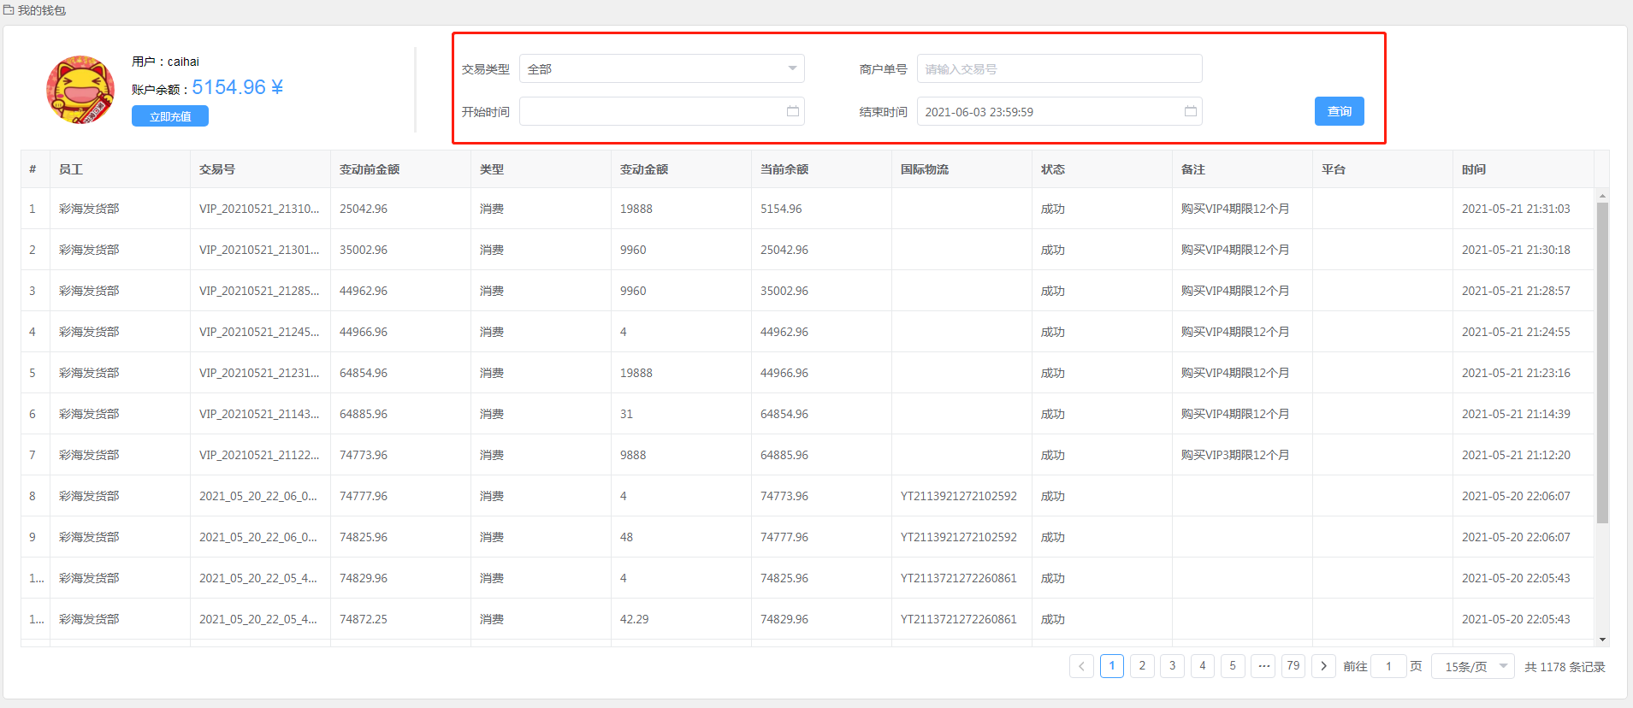Go to next page arrow in pagination
The image size is (1633, 708).
1323,666
